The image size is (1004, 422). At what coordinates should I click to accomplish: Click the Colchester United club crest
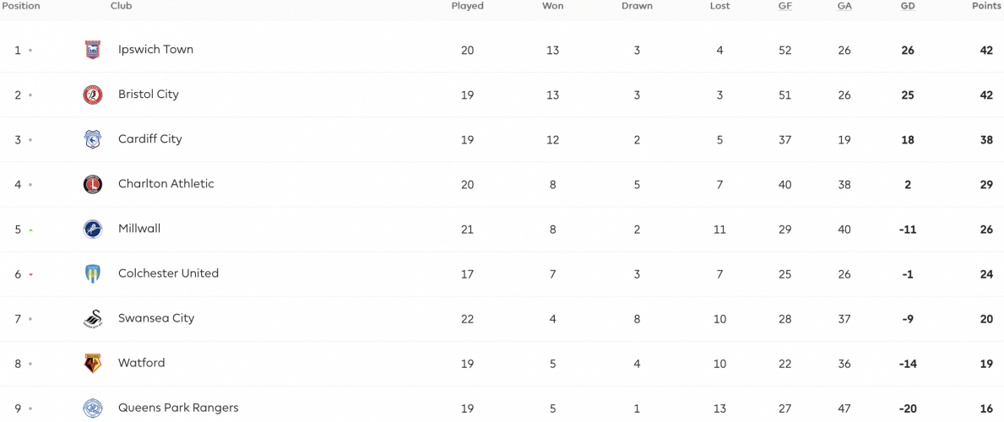(x=93, y=274)
